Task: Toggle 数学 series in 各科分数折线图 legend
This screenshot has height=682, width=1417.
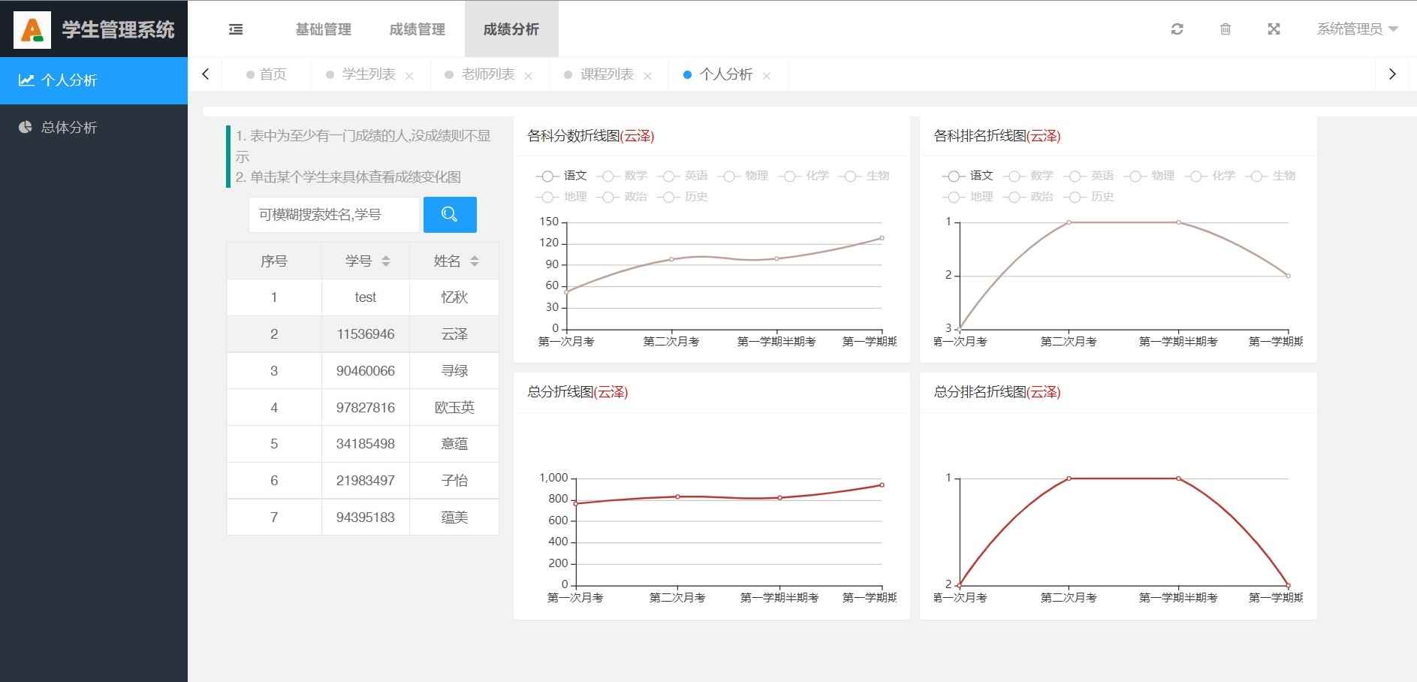Action: coord(623,176)
